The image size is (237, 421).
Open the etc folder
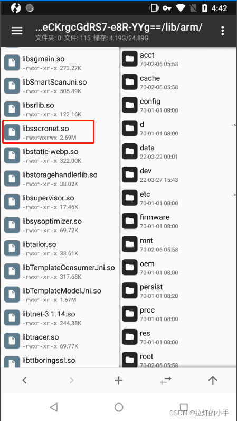(x=178, y=198)
